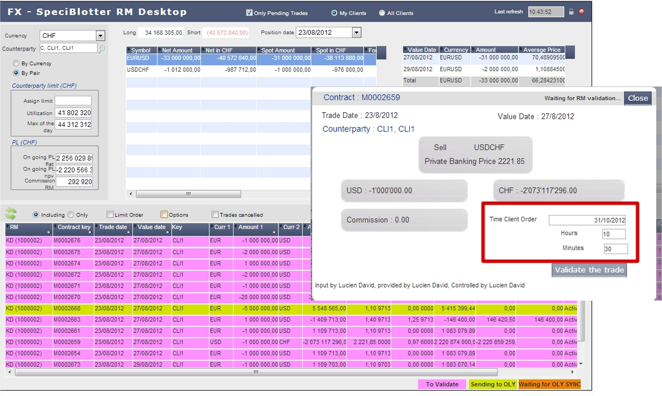This screenshot has width=662, height=396.
Task: Select trade row with contract M0002673
Action: (x=291, y=364)
